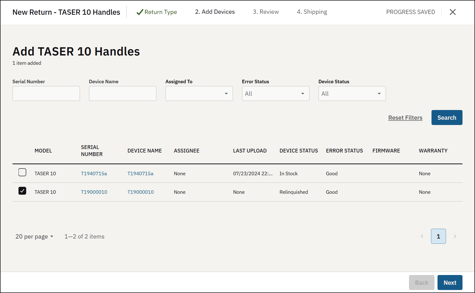Go to next page arrow

click(x=455, y=236)
